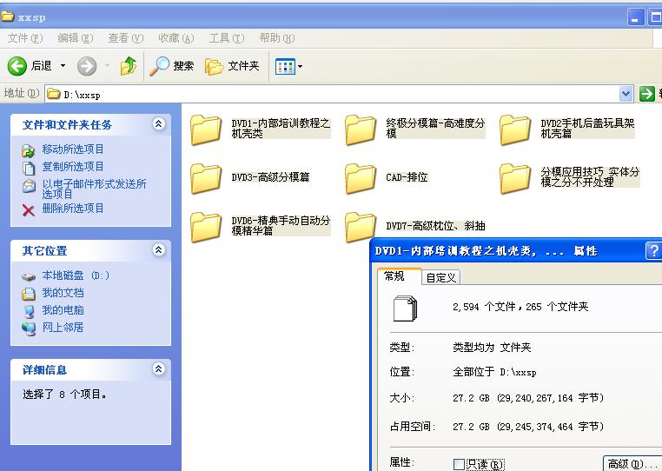Image resolution: width=662 pixels, height=471 pixels.
Task: Open address bar dropdown list
Action: [626, 94]
